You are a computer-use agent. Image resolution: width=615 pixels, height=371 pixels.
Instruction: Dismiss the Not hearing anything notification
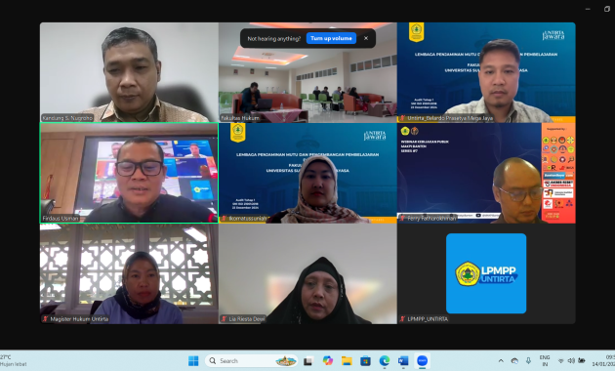[x=366, y=38]
